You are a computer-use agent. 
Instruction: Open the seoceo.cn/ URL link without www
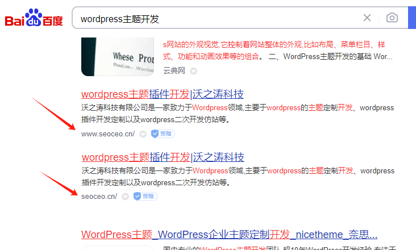(99, 197)
